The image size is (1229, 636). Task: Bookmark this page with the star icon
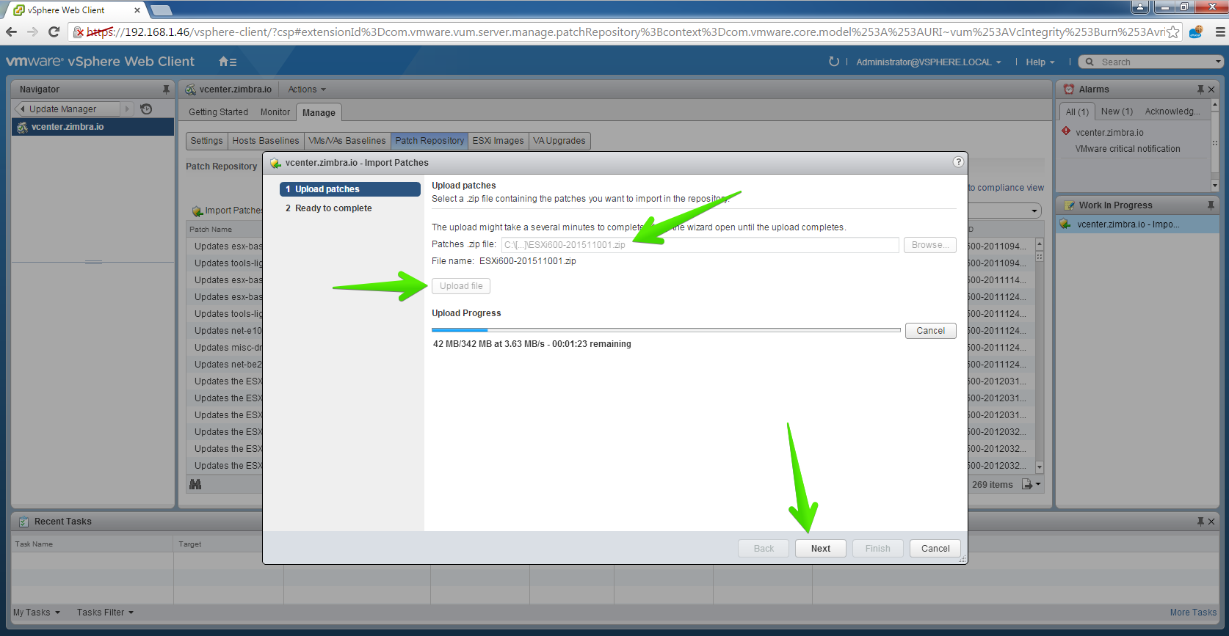tap(1173, 32)
